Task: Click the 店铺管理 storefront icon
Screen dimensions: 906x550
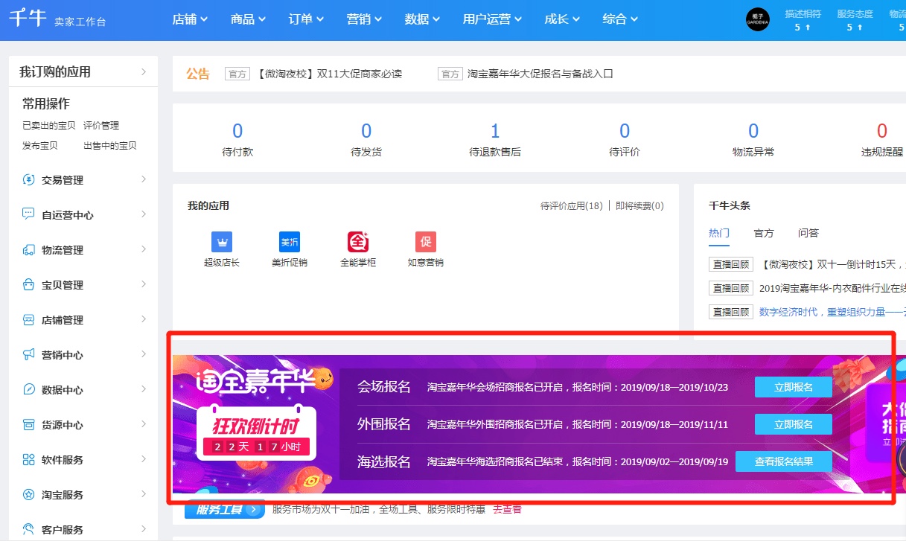Action: pyautogui.click(x=29, y=320)
